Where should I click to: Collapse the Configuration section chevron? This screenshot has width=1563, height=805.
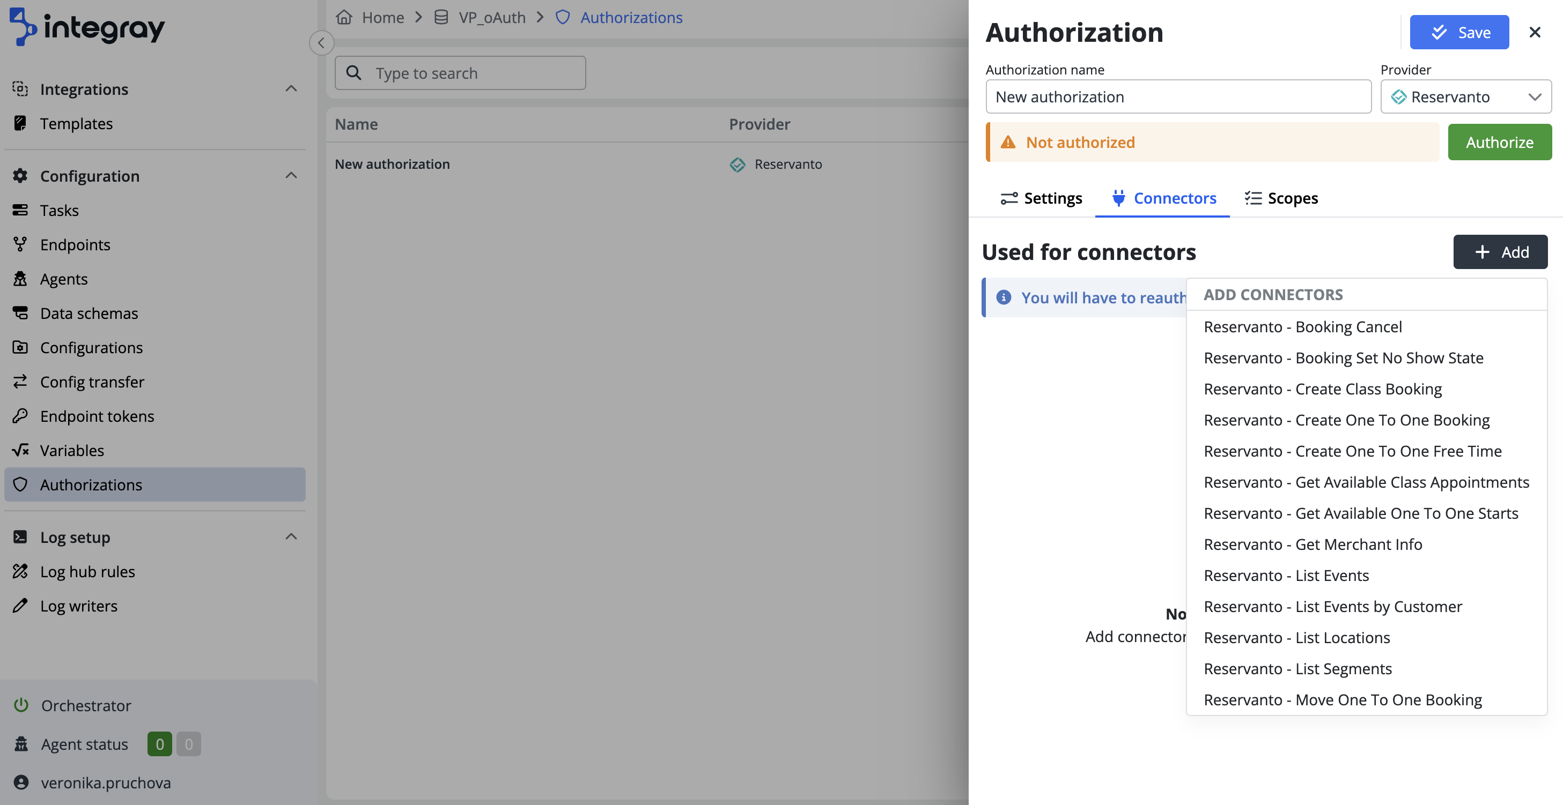[291, 176]
